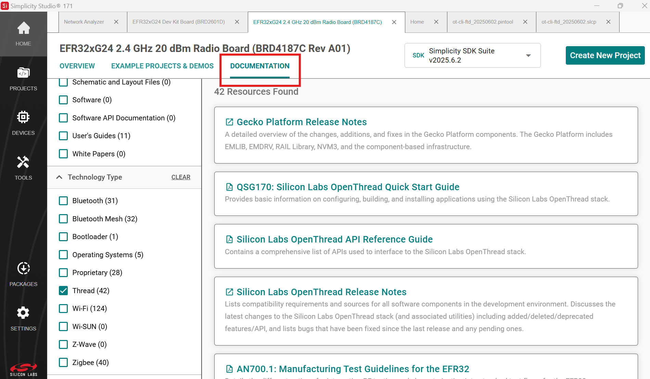This screenshot has width=650, height=379.
Task: Click the Simplicity Studio app icon in title bar
Action: click(5, 6)
